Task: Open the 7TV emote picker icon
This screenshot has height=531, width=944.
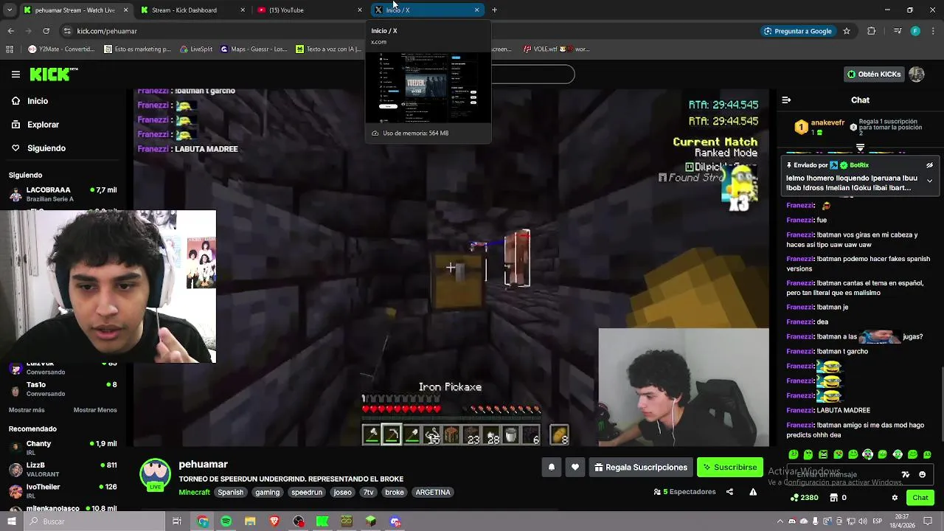Action: click(x=906, y=475)
